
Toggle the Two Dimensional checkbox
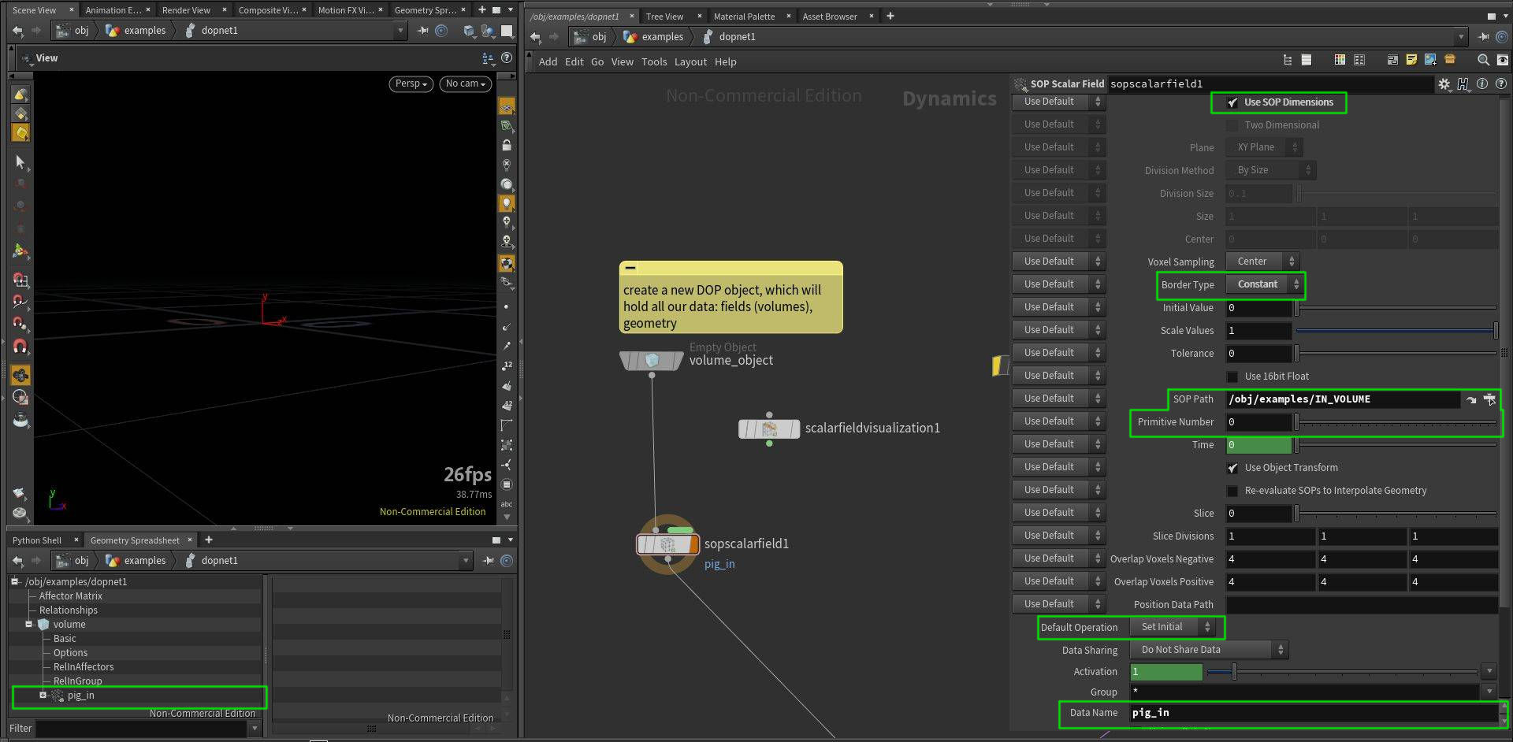[1232, 125]
